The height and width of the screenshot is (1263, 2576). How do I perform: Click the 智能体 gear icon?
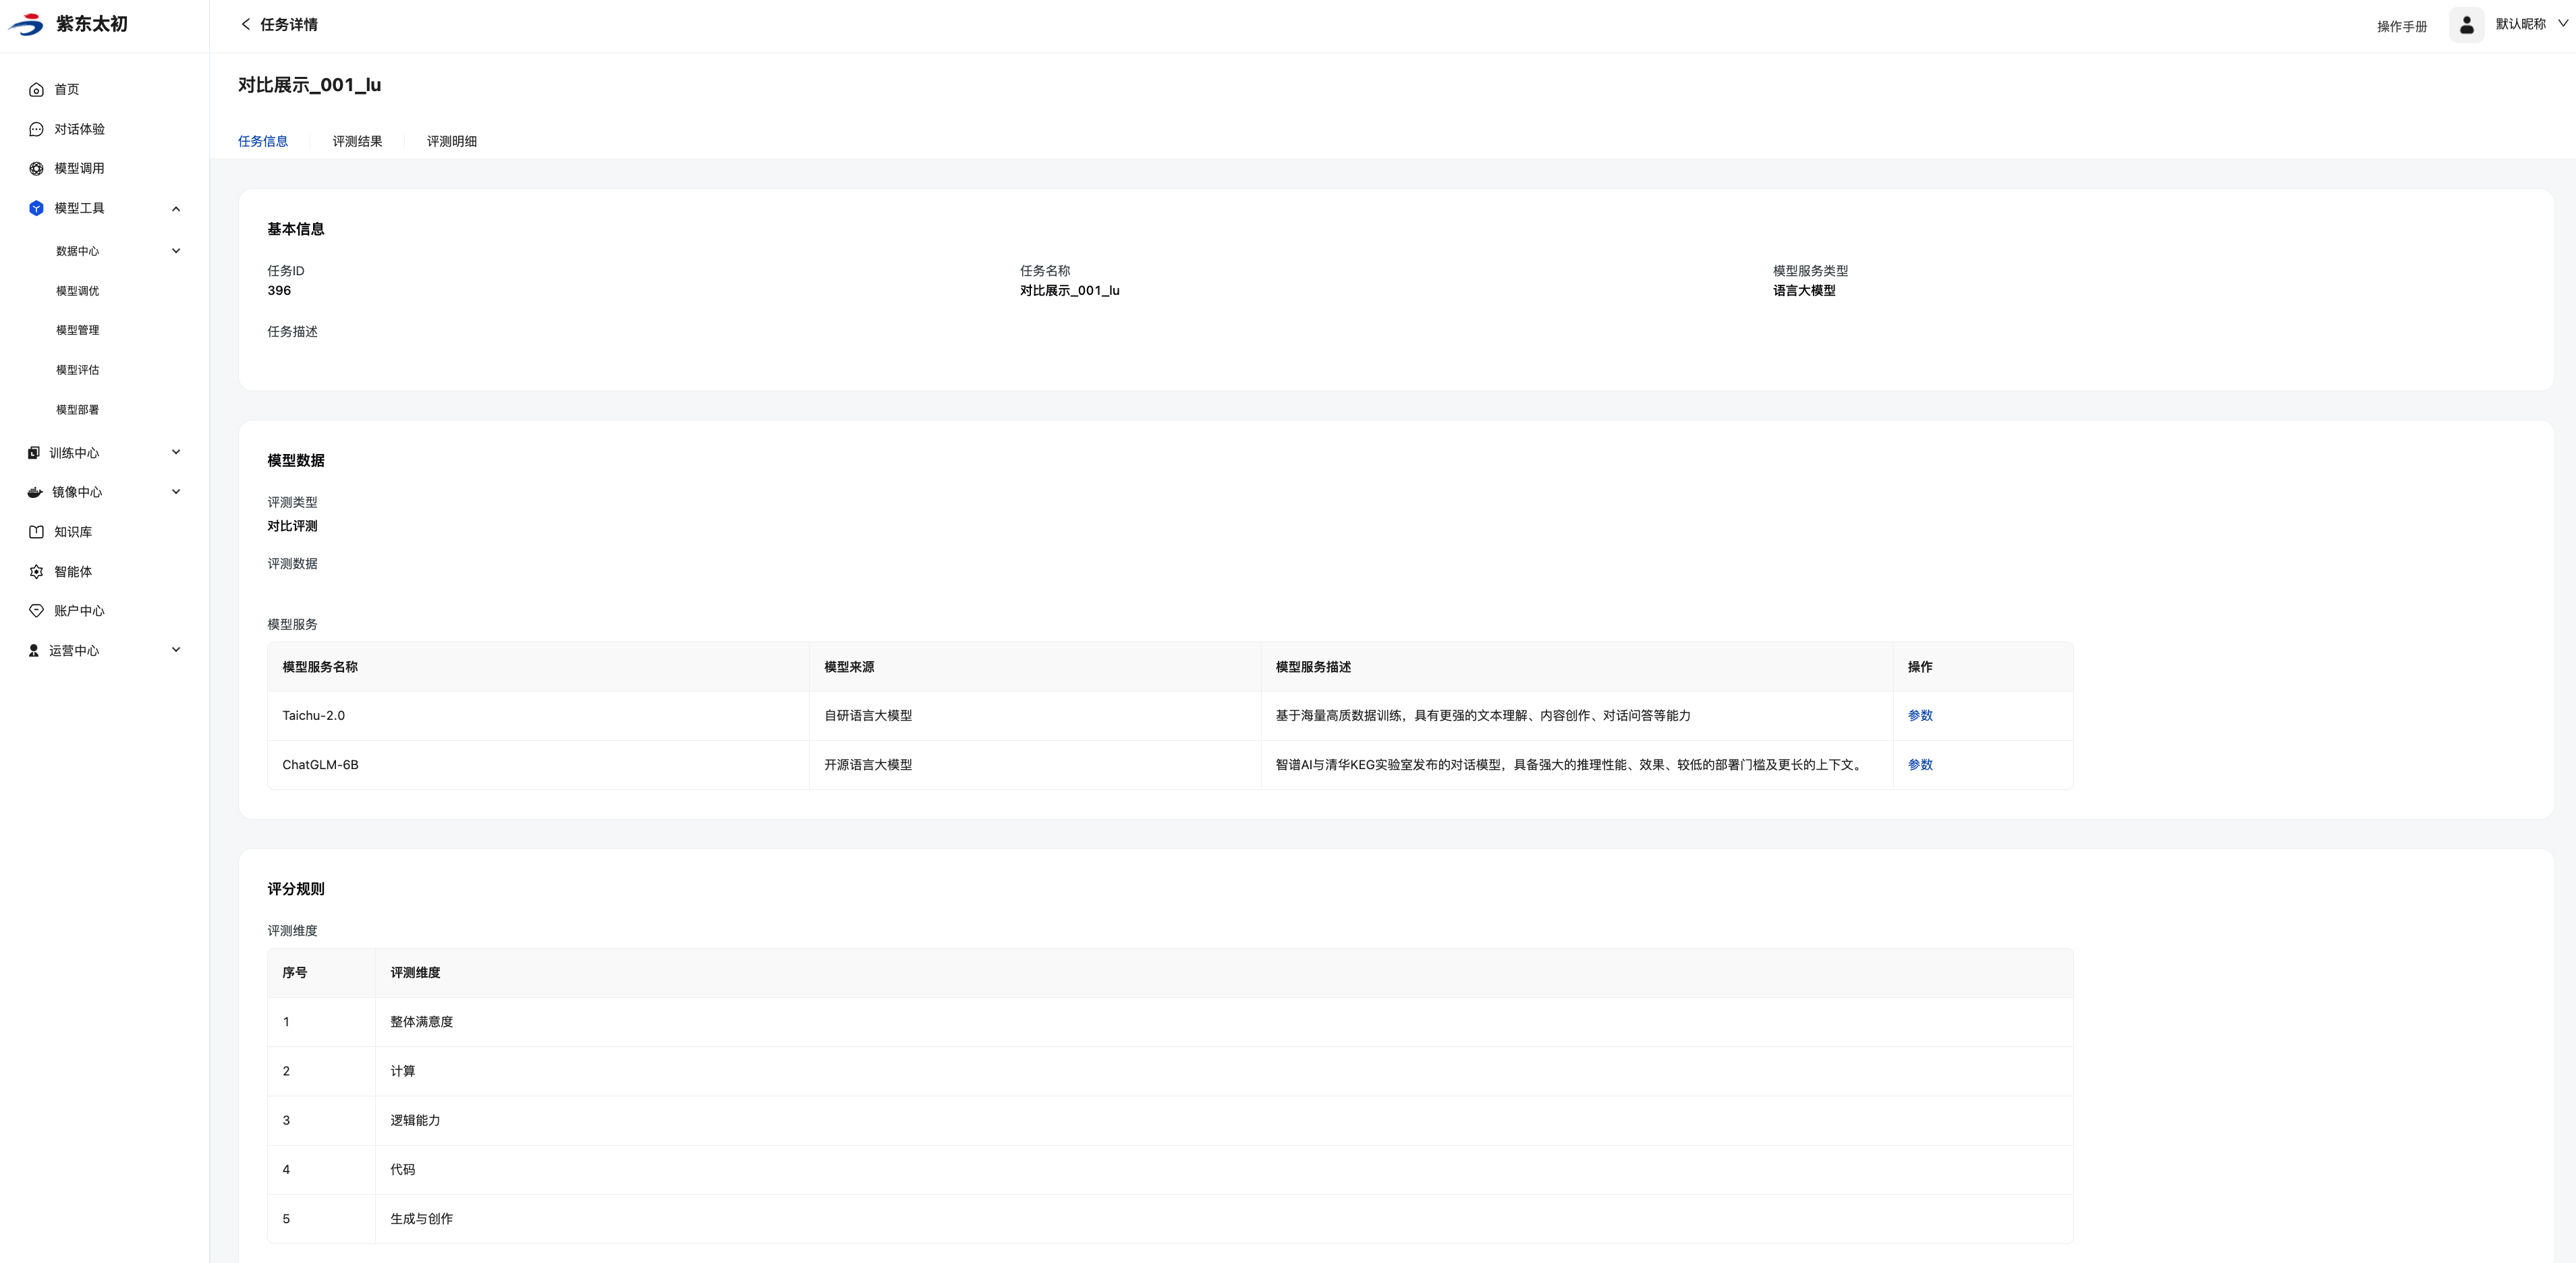pos(36,572)
